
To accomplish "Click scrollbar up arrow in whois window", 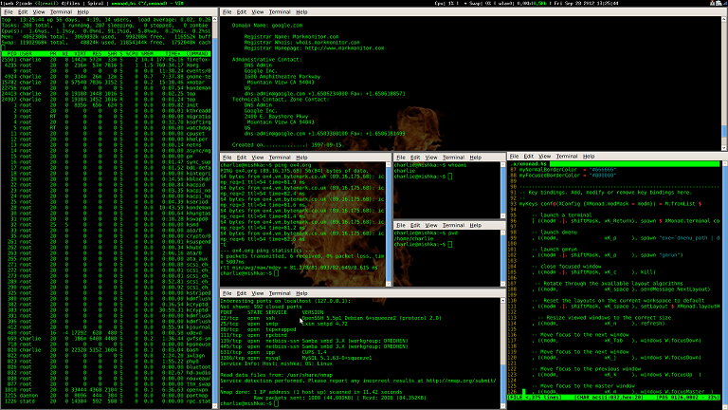I will tap(724, 20).
